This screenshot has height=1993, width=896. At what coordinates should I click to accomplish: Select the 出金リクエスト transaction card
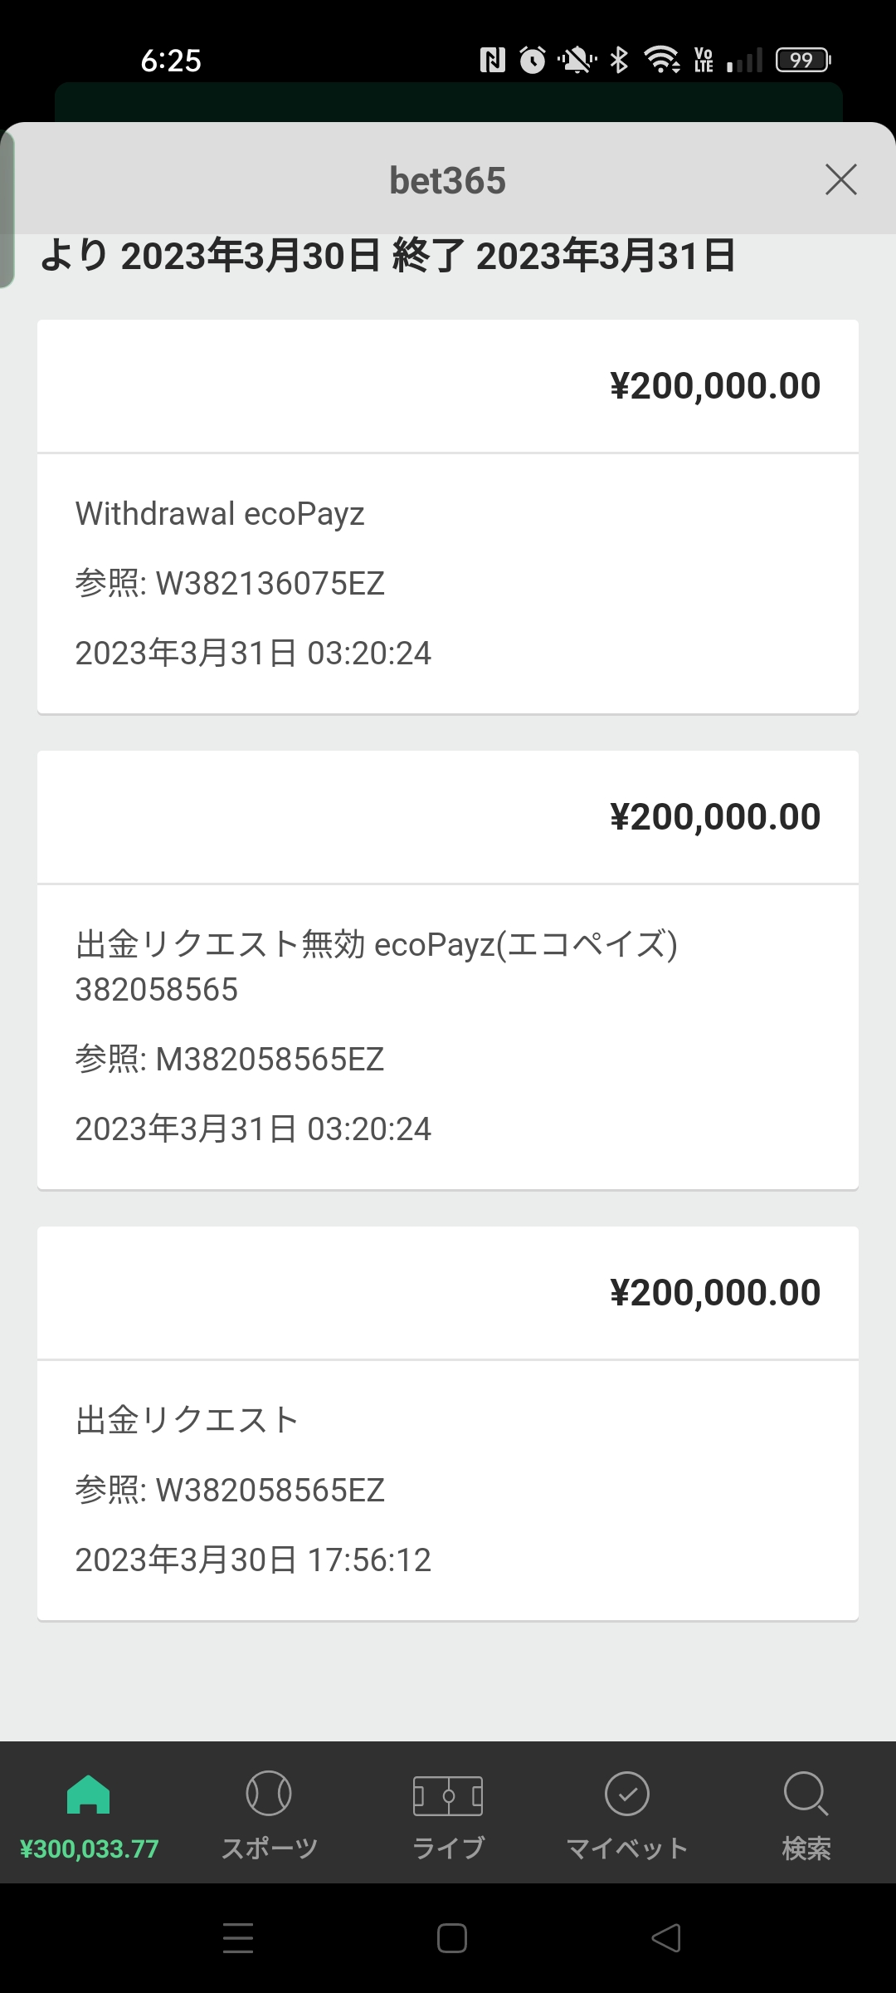(x=448, y=1423)
